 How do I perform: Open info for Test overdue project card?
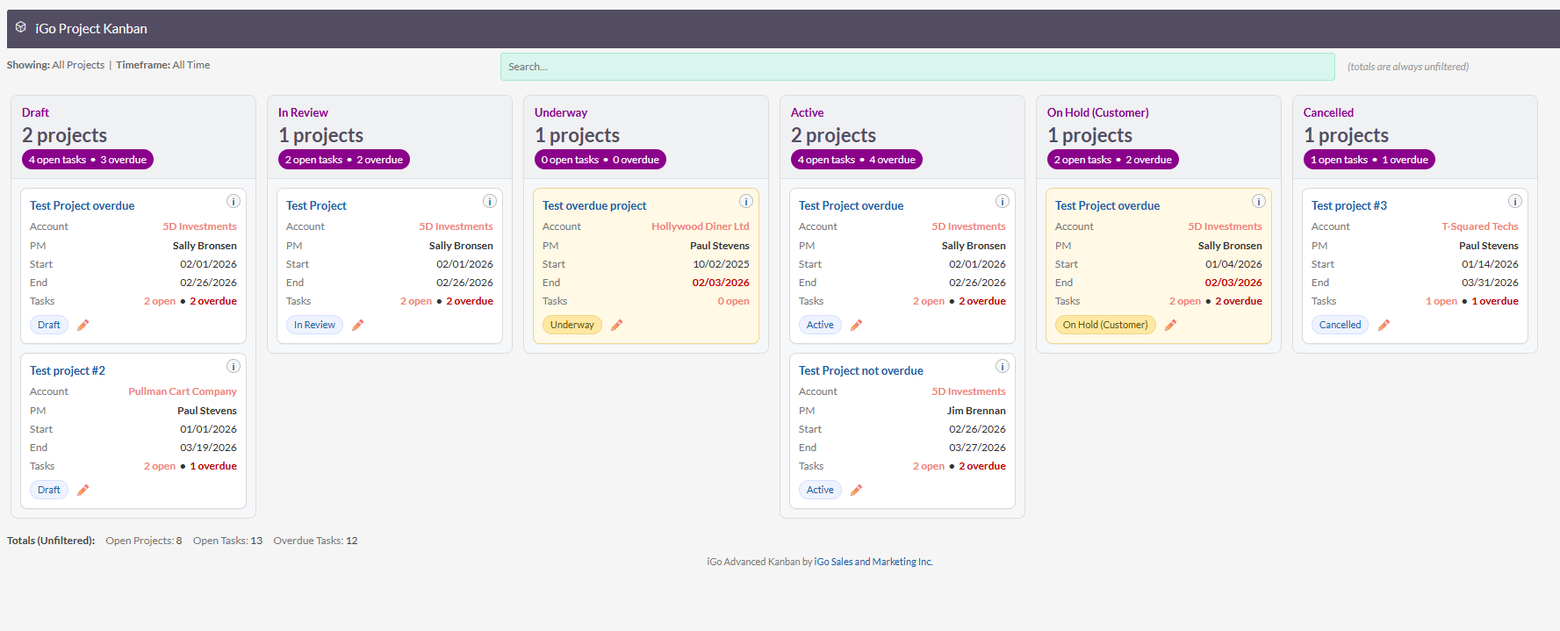(746, 201)
